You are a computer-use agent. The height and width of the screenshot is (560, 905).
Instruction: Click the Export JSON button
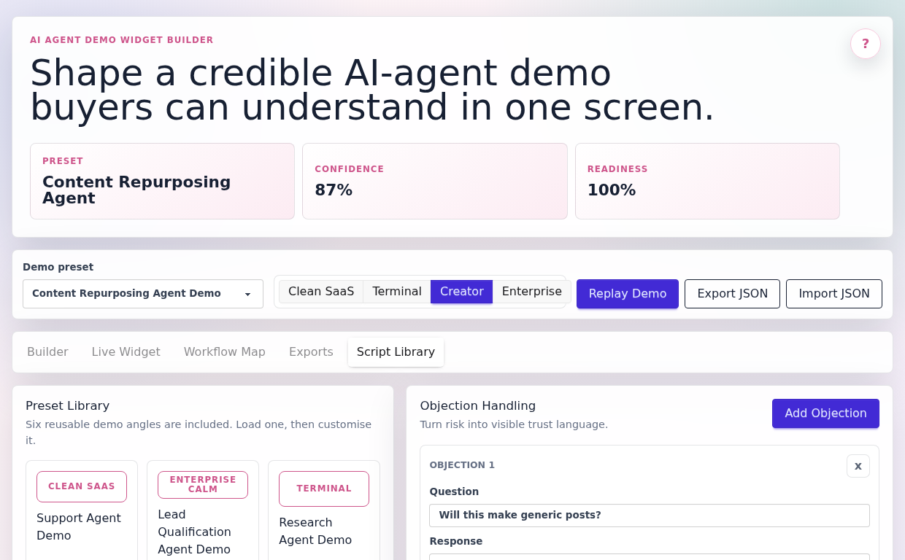[733, 294]
